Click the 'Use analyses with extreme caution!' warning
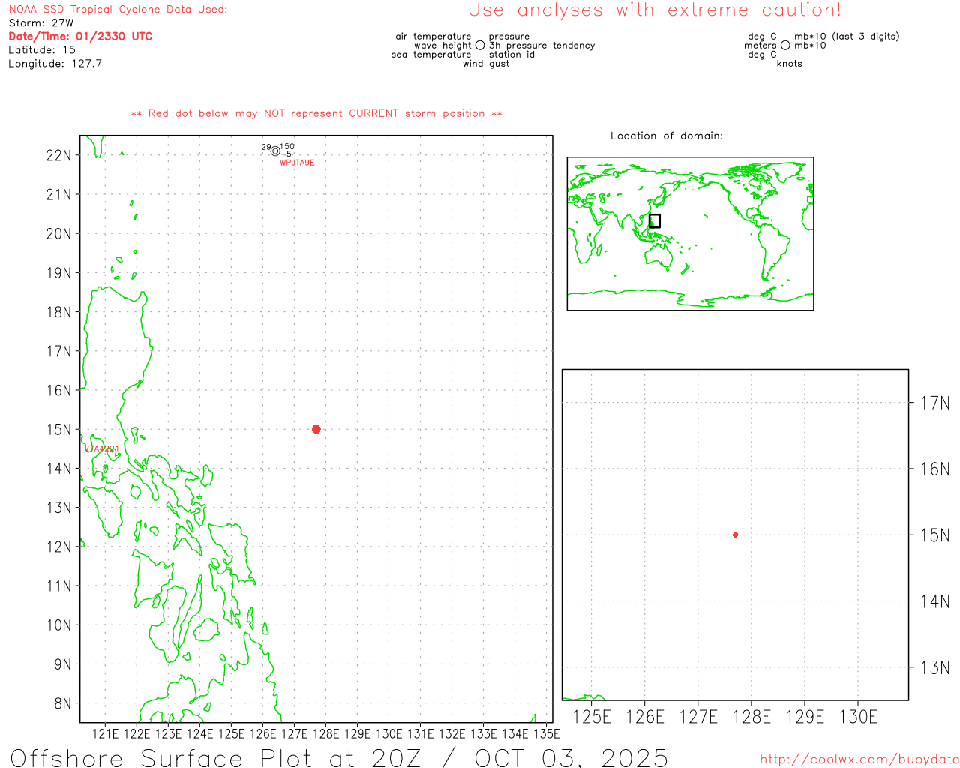 pos(655,10)
